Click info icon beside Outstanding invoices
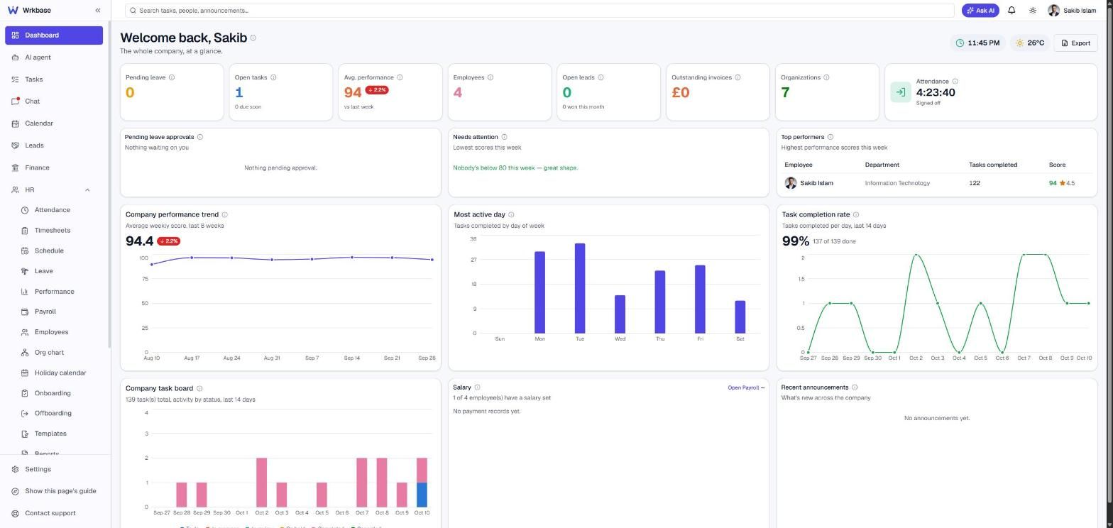 pyautogui.click(x=738, y=77)
